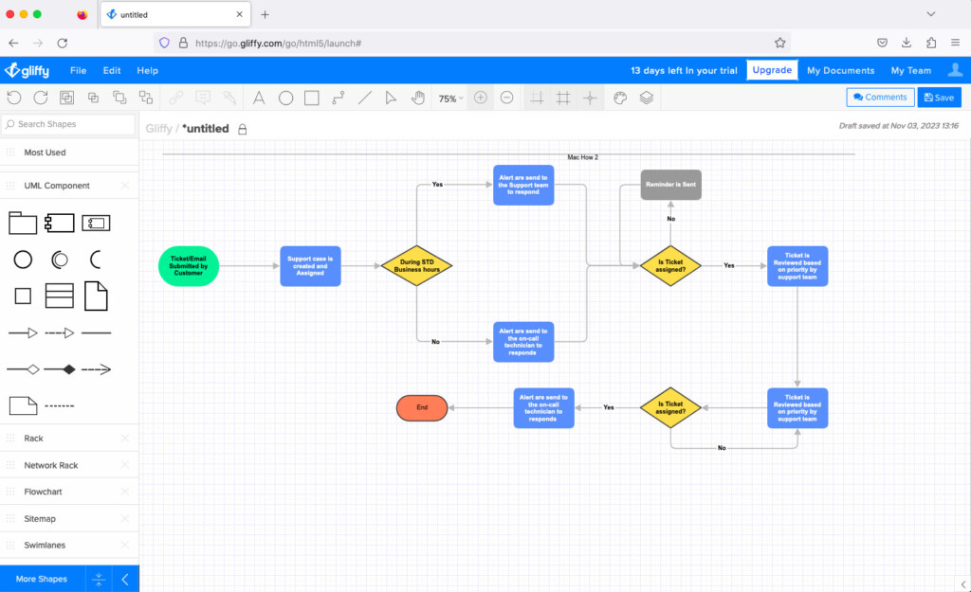This screenshot has width=971, height=592.
Task: Toggle the lock icon next to untitled
Action: pos(243,129)
